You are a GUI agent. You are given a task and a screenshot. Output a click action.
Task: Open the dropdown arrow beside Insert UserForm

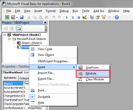[x=17, y=17]
